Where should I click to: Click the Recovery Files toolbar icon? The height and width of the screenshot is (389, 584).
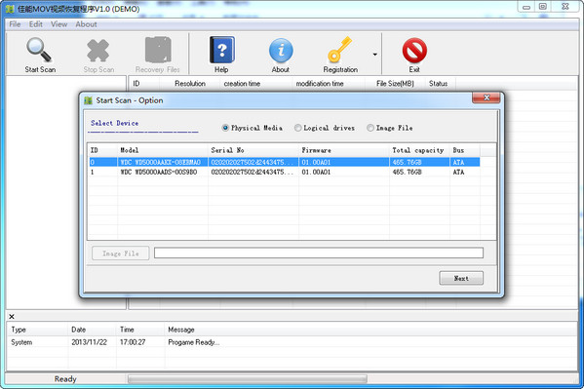click(158, 50)
